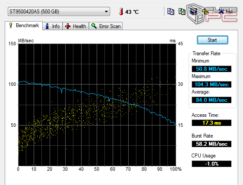Click the copy text results to clipboard icon
The image size is (243, 185).
170,12
